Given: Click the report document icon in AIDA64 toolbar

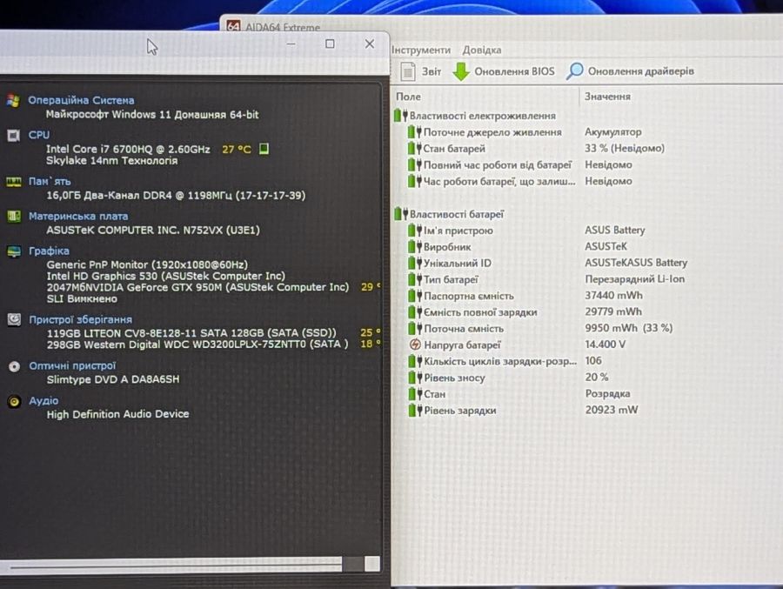Looking at the screenshot, I should 408,71.
